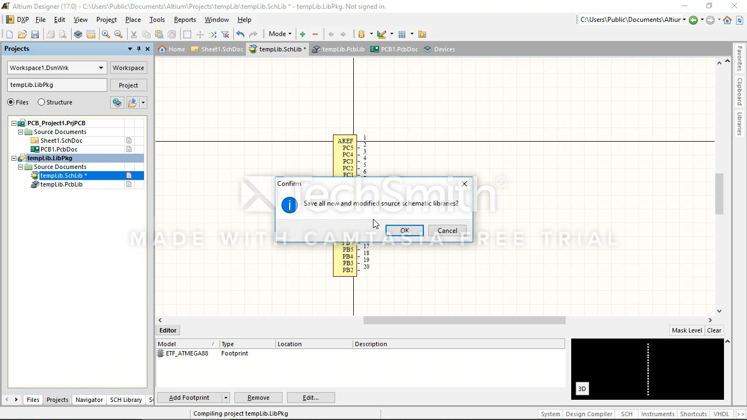
Task: Click the Clear Filter funnel icon
Action: click(225, 34)
